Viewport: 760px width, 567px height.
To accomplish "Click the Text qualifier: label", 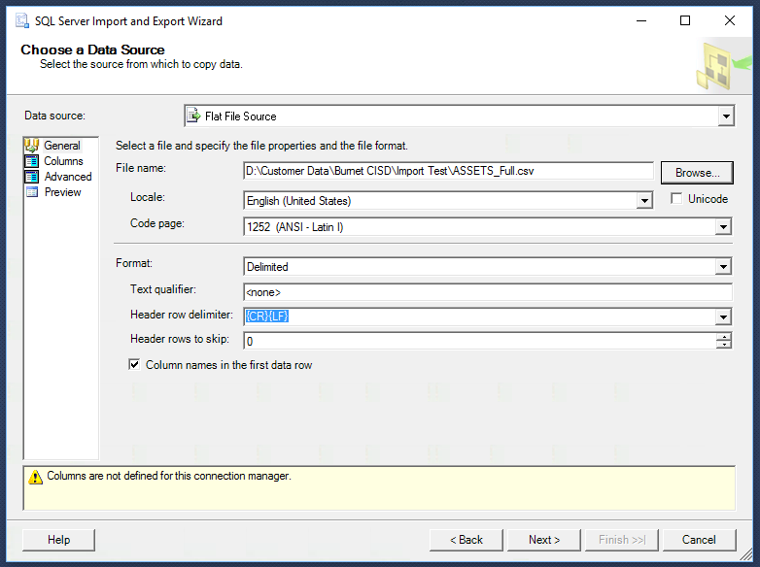I will [x=163, y=289].
